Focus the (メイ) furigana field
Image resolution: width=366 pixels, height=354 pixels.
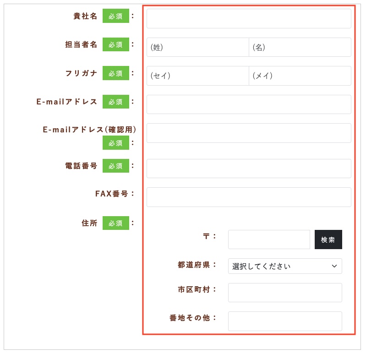300,76
